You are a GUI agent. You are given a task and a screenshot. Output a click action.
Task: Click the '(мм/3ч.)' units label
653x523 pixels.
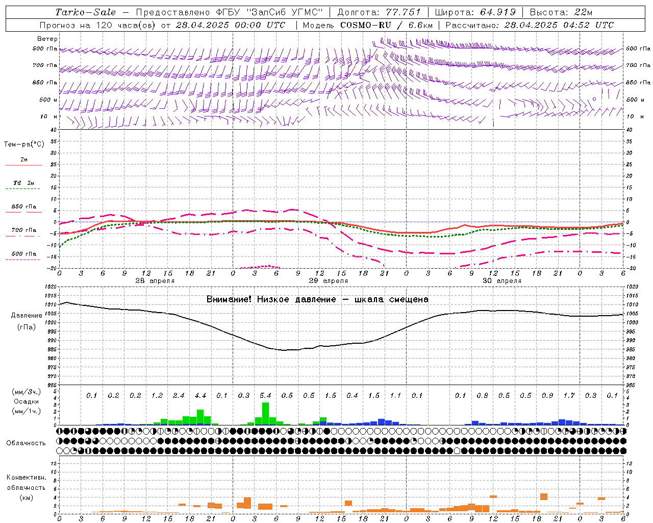point(27,392)
